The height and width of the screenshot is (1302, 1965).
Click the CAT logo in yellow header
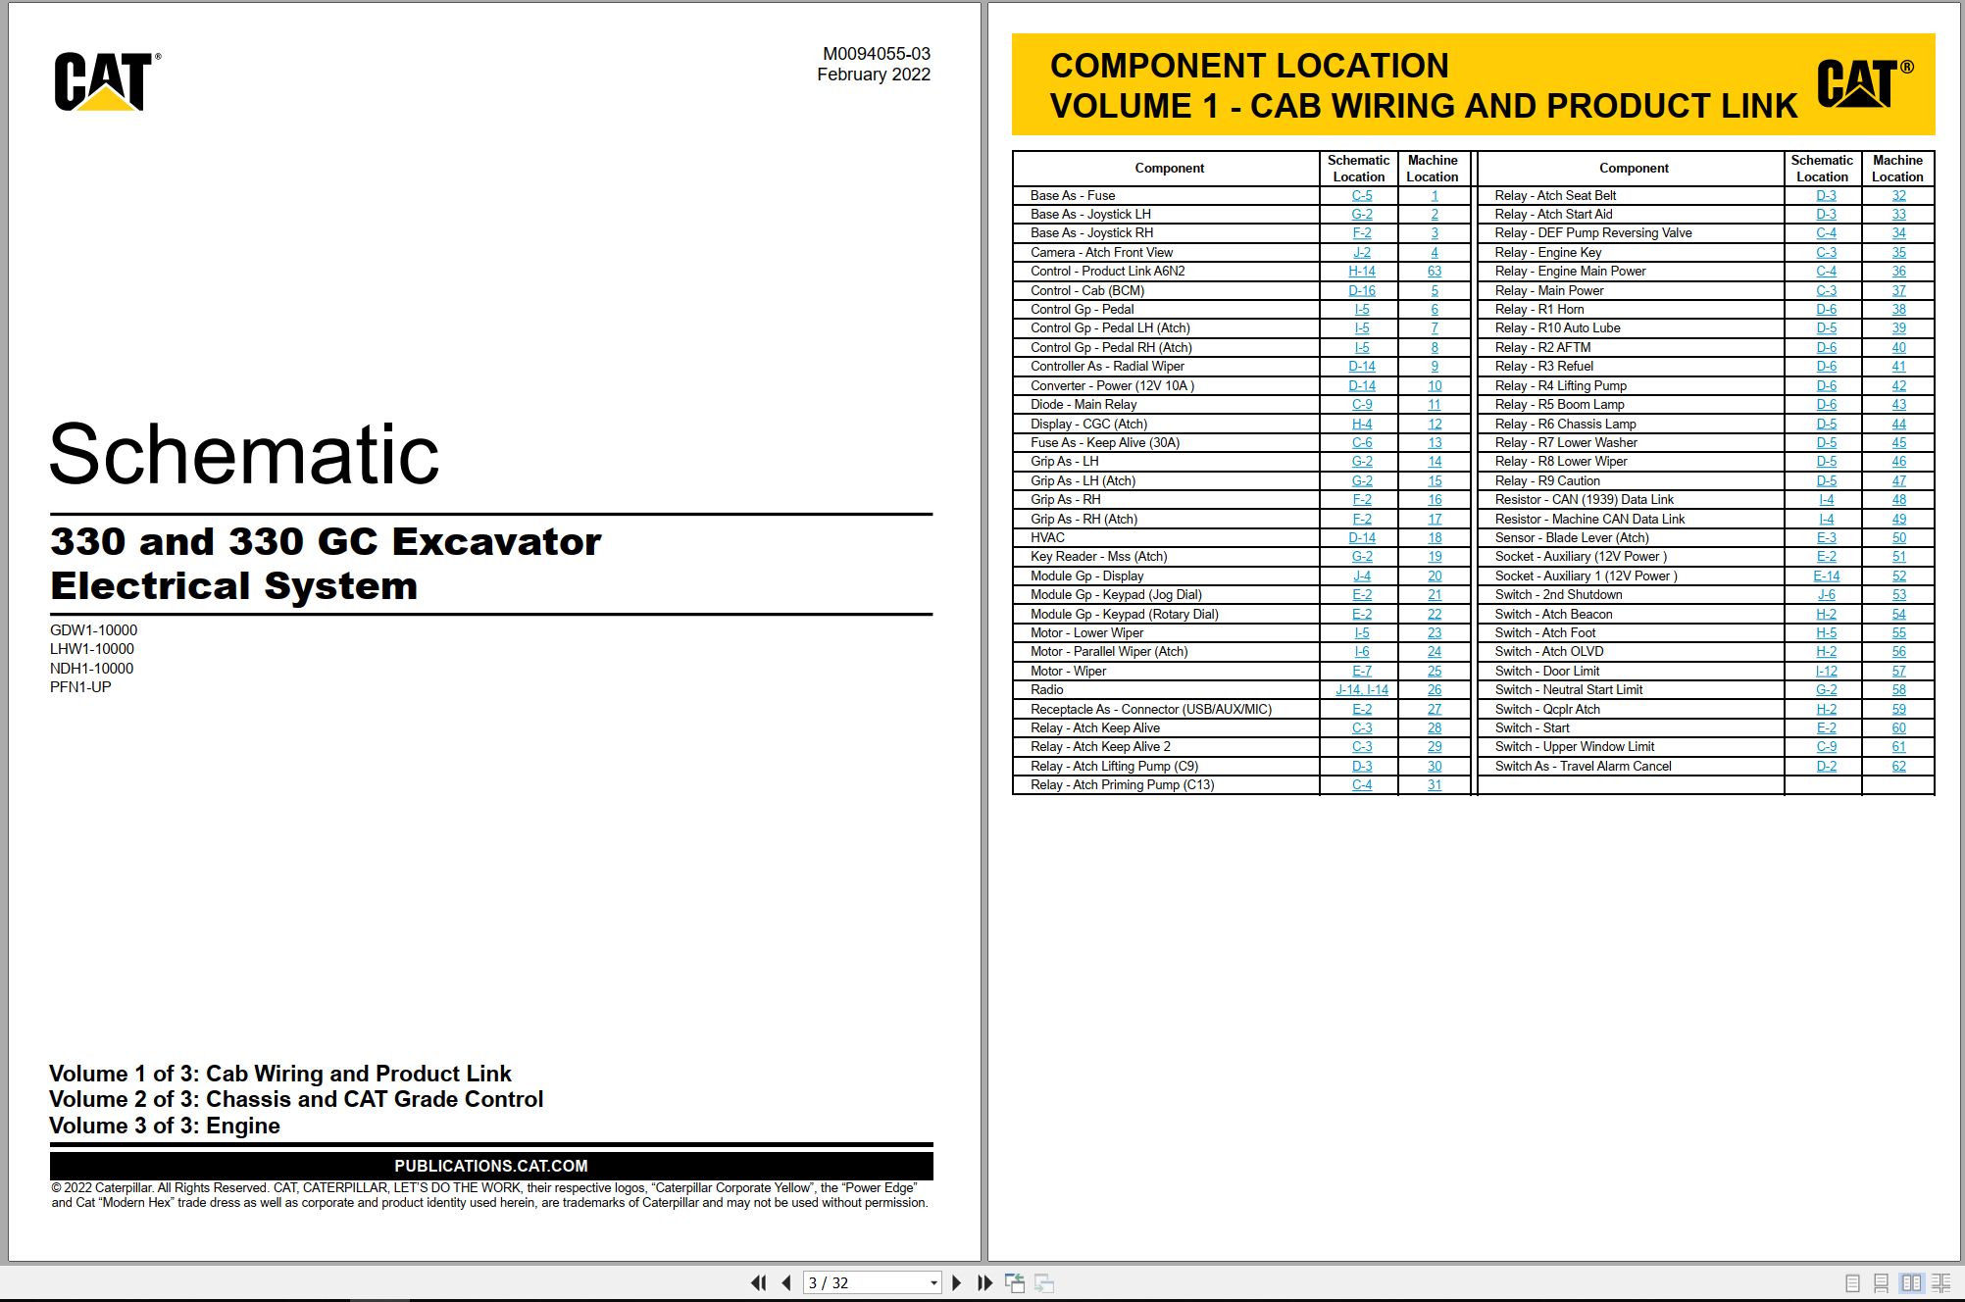tap(1865, 84)
